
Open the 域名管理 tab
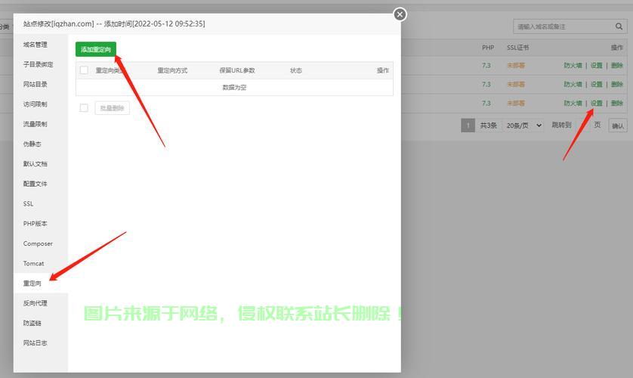point(35,45)
